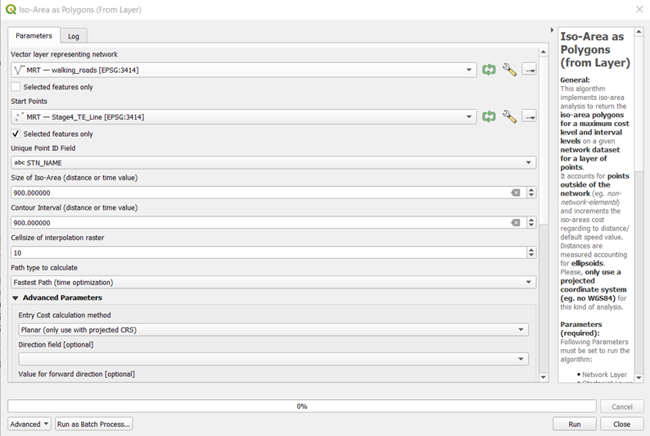Click iterate-over-layer icon for network layer
Image resolution: width=650 pixels, height=436 pixels.
(489, 70)
